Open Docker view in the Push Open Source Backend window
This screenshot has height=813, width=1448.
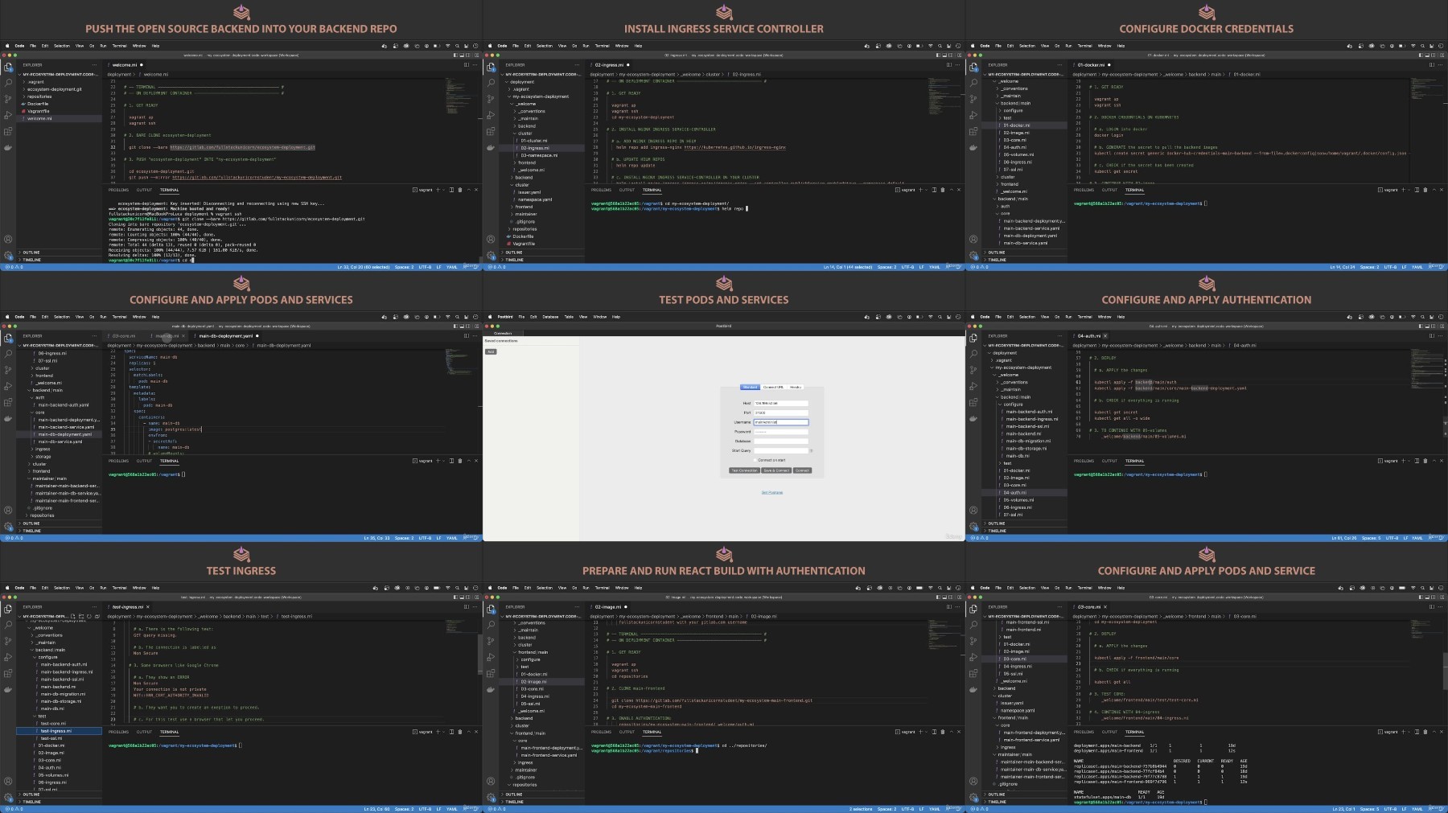point(8,147)
